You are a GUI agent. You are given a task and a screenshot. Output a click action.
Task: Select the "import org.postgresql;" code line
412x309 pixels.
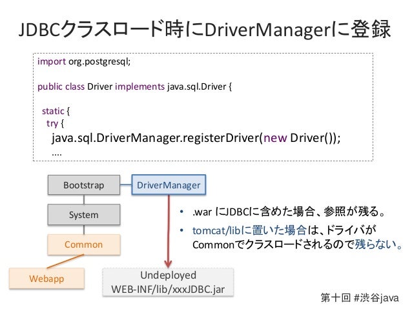pos(84,62)
